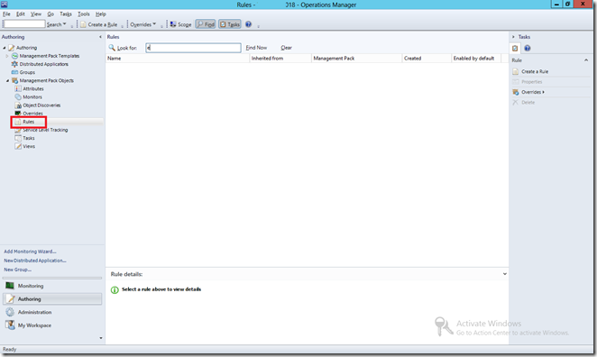
Task: Click Create a Rule in Tasks pane
Action: tap(535, 71)
